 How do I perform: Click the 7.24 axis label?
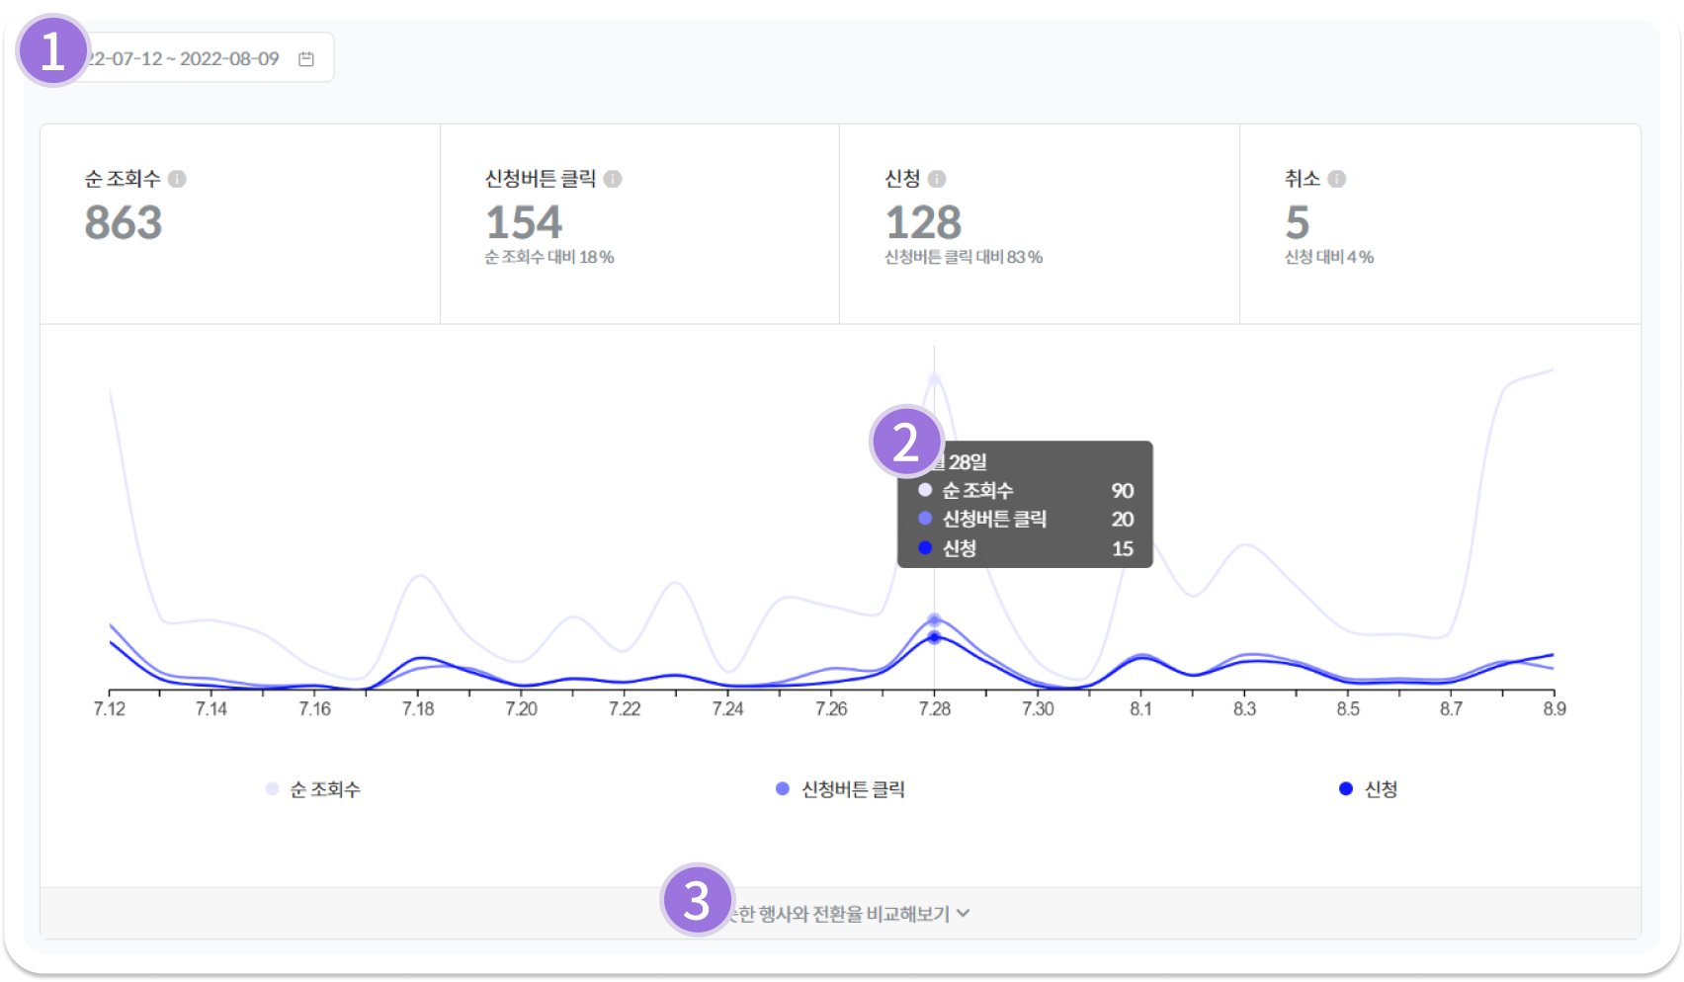click(728, 708)
